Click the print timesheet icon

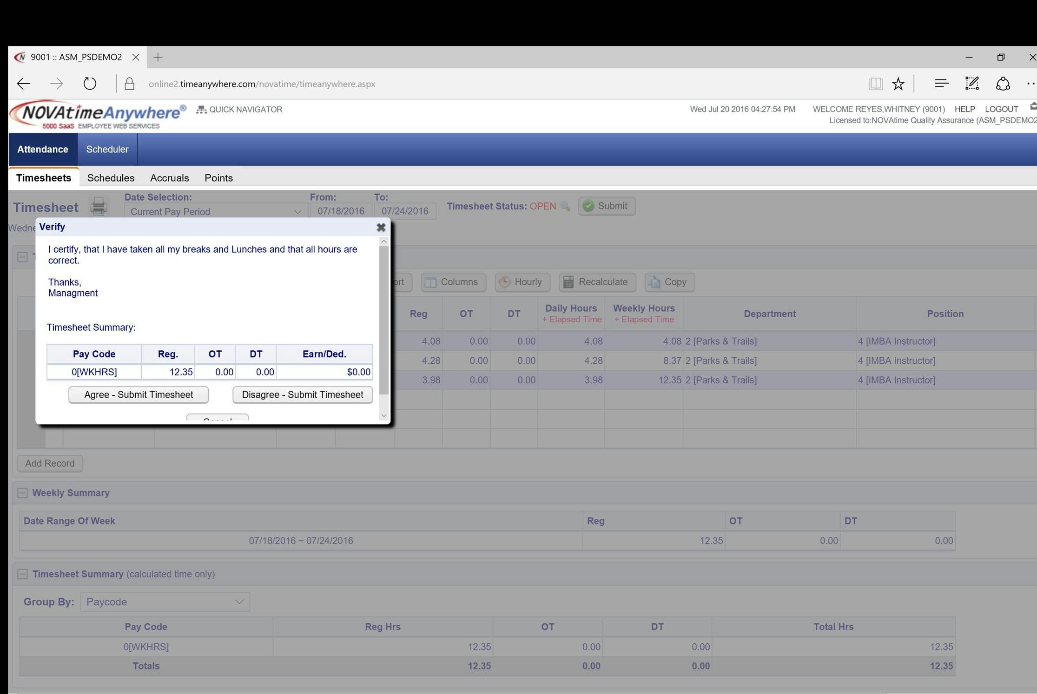click(98, 206)
